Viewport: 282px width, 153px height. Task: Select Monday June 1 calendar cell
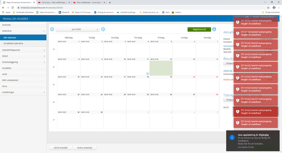click(69, 49)
